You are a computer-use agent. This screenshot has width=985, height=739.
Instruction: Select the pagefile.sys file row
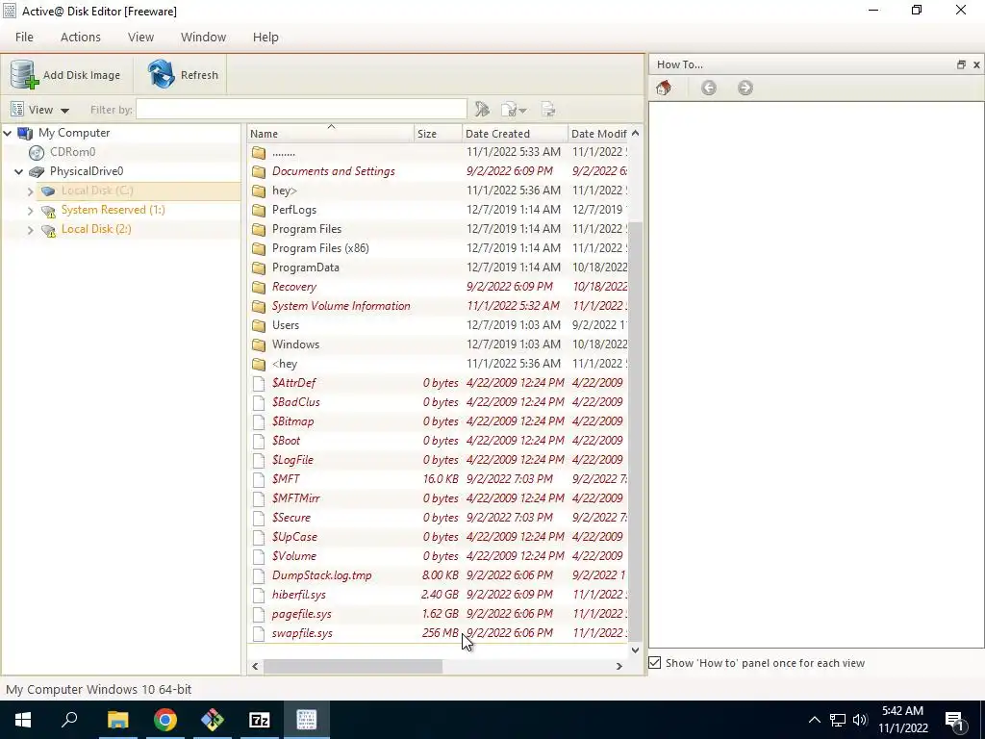click(x=438, y=614)
